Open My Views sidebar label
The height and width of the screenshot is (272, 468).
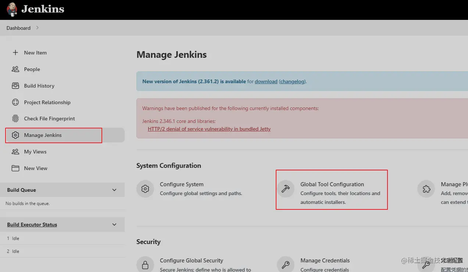35,152
